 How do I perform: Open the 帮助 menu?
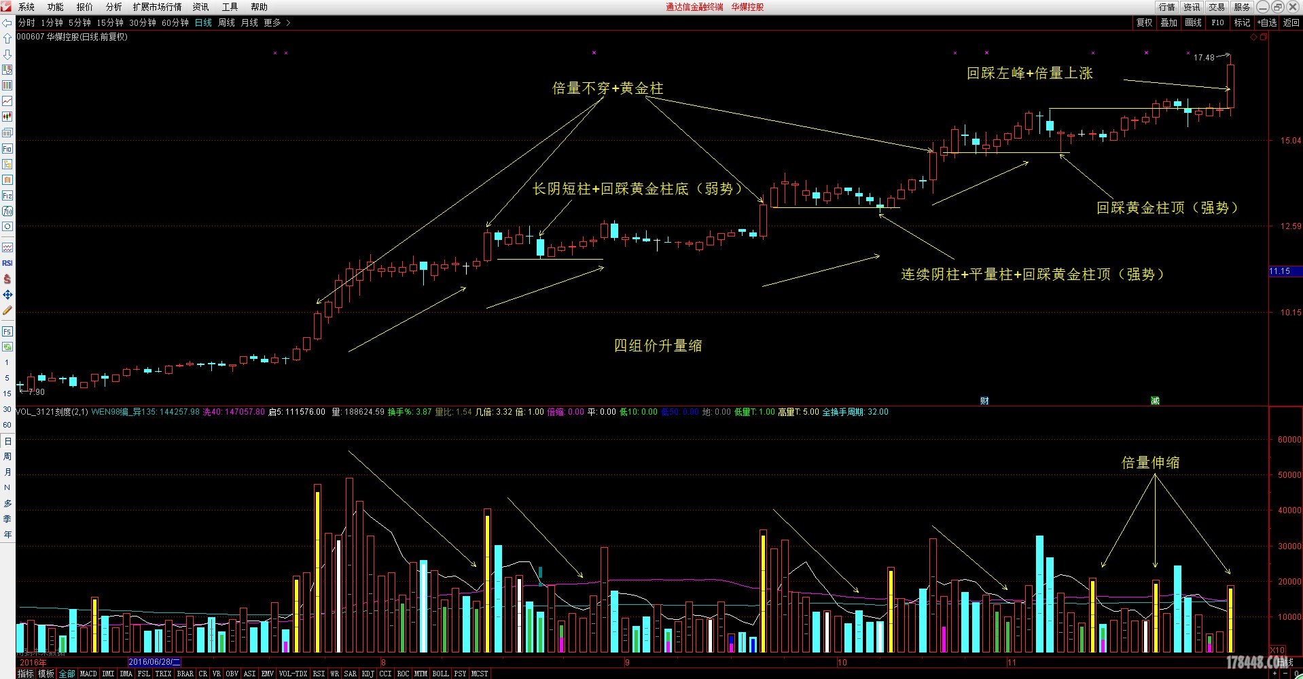(x=260, y=7)
